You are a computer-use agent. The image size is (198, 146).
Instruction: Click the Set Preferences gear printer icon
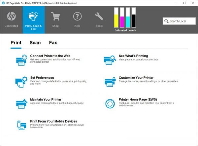tap(21, 82)
